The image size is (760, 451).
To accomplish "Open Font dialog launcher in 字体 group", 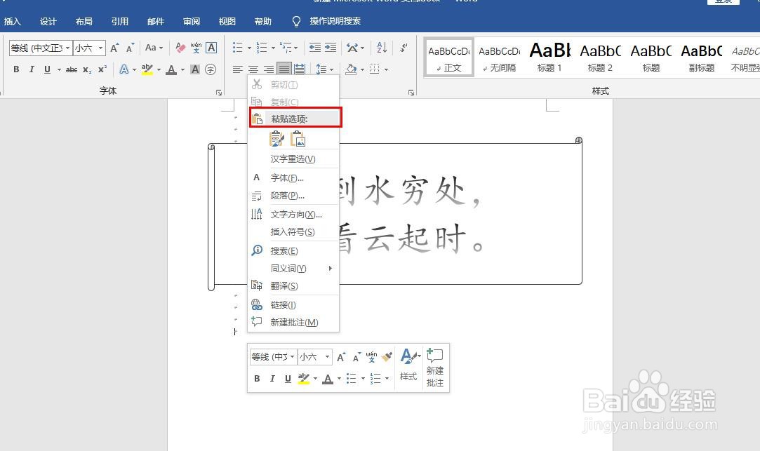I will pyautogui.click(x=219, y=92).
